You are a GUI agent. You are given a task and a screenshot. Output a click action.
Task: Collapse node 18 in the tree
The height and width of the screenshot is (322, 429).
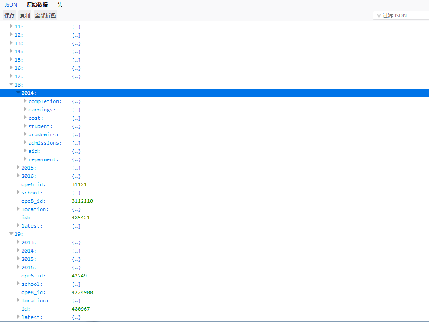pyautogui.click(x=11, y=84)
